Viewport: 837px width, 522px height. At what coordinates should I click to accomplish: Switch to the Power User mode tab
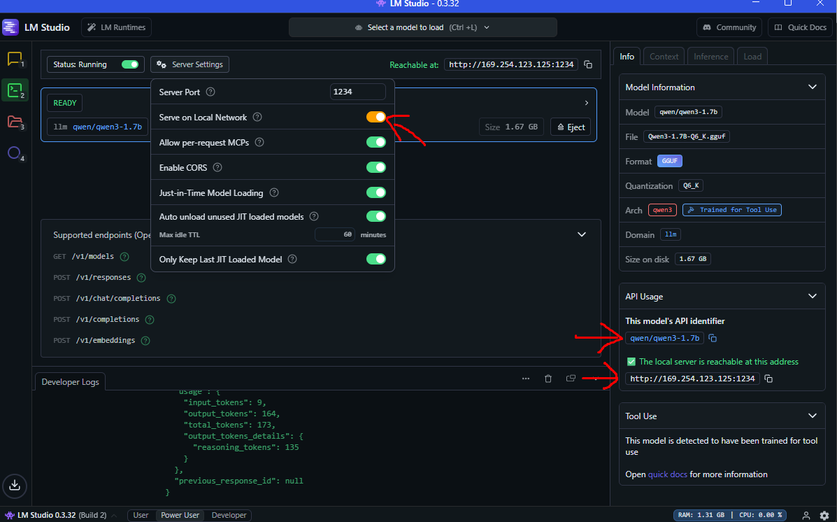(x=180, y=515)
